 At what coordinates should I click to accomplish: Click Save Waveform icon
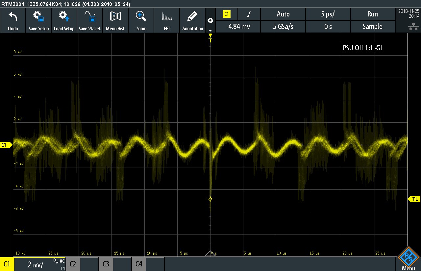coord(90,16)
